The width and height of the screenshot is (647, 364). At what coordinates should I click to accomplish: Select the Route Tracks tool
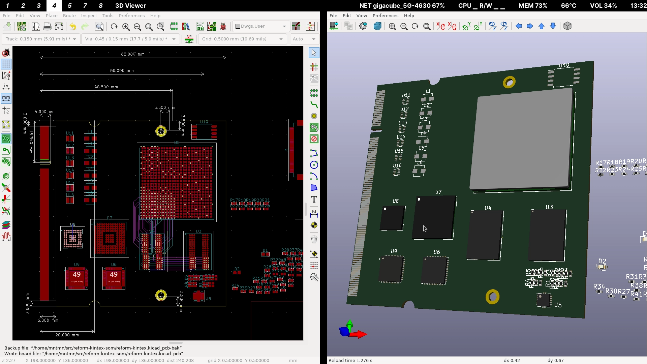click(x=314, y=104)
